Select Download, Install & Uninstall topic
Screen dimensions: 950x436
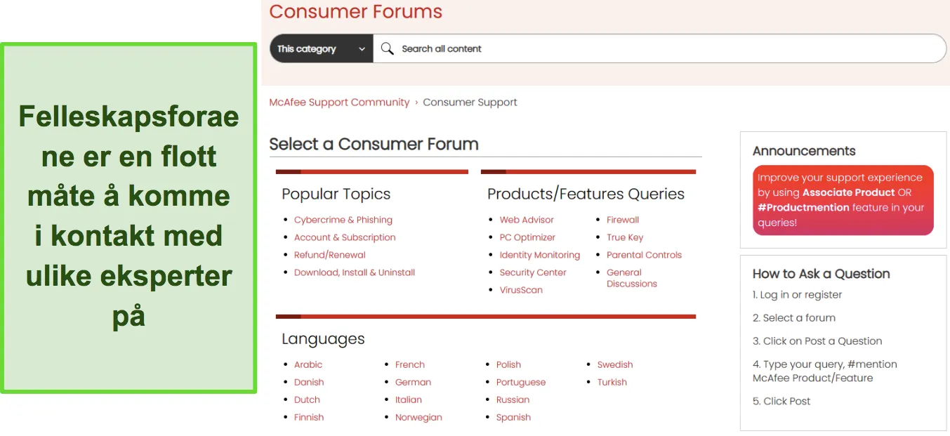354,272
